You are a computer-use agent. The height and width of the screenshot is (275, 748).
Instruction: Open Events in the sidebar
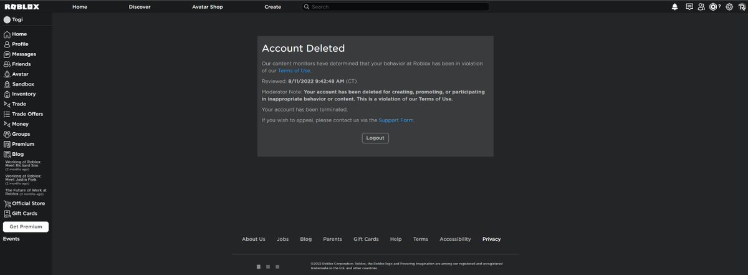tap(11, 239)
